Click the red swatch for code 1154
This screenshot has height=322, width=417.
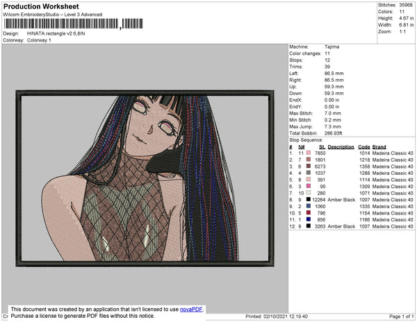tap(309, 212)
